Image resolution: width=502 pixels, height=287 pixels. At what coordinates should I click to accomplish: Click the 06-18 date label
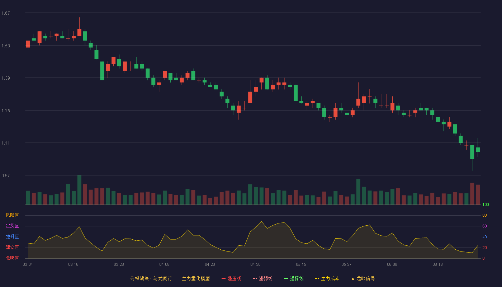437,264
